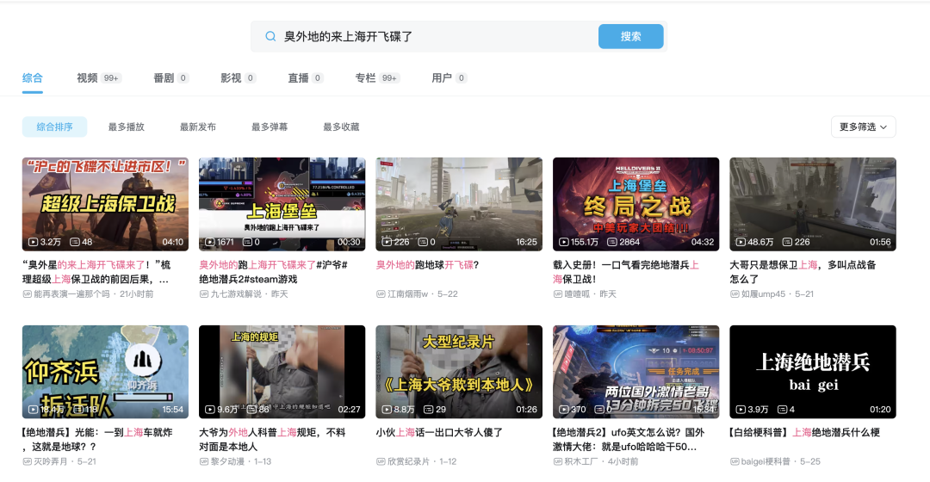Select the 综合 tab
The image size is (930, 482).
(32, 77)
